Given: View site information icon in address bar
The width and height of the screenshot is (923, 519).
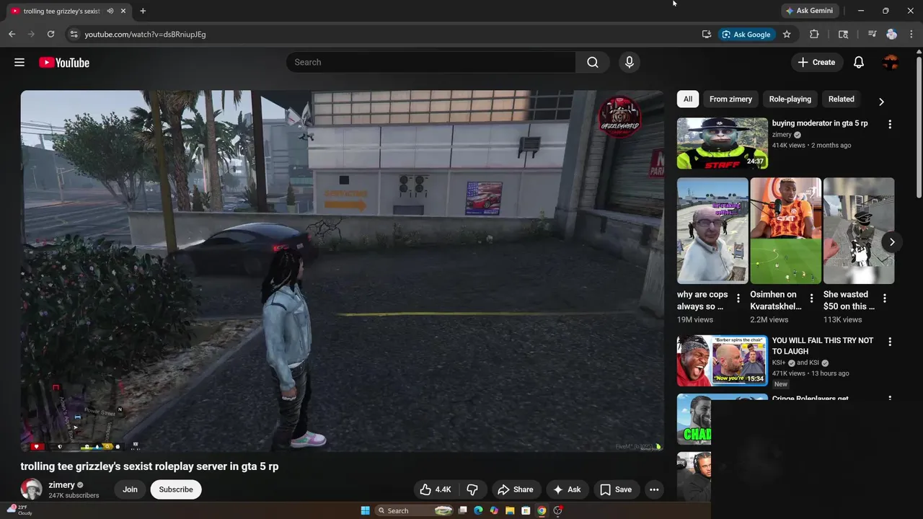Looking at the screenshot, I should pyautogui.click(x=73, y=34).
